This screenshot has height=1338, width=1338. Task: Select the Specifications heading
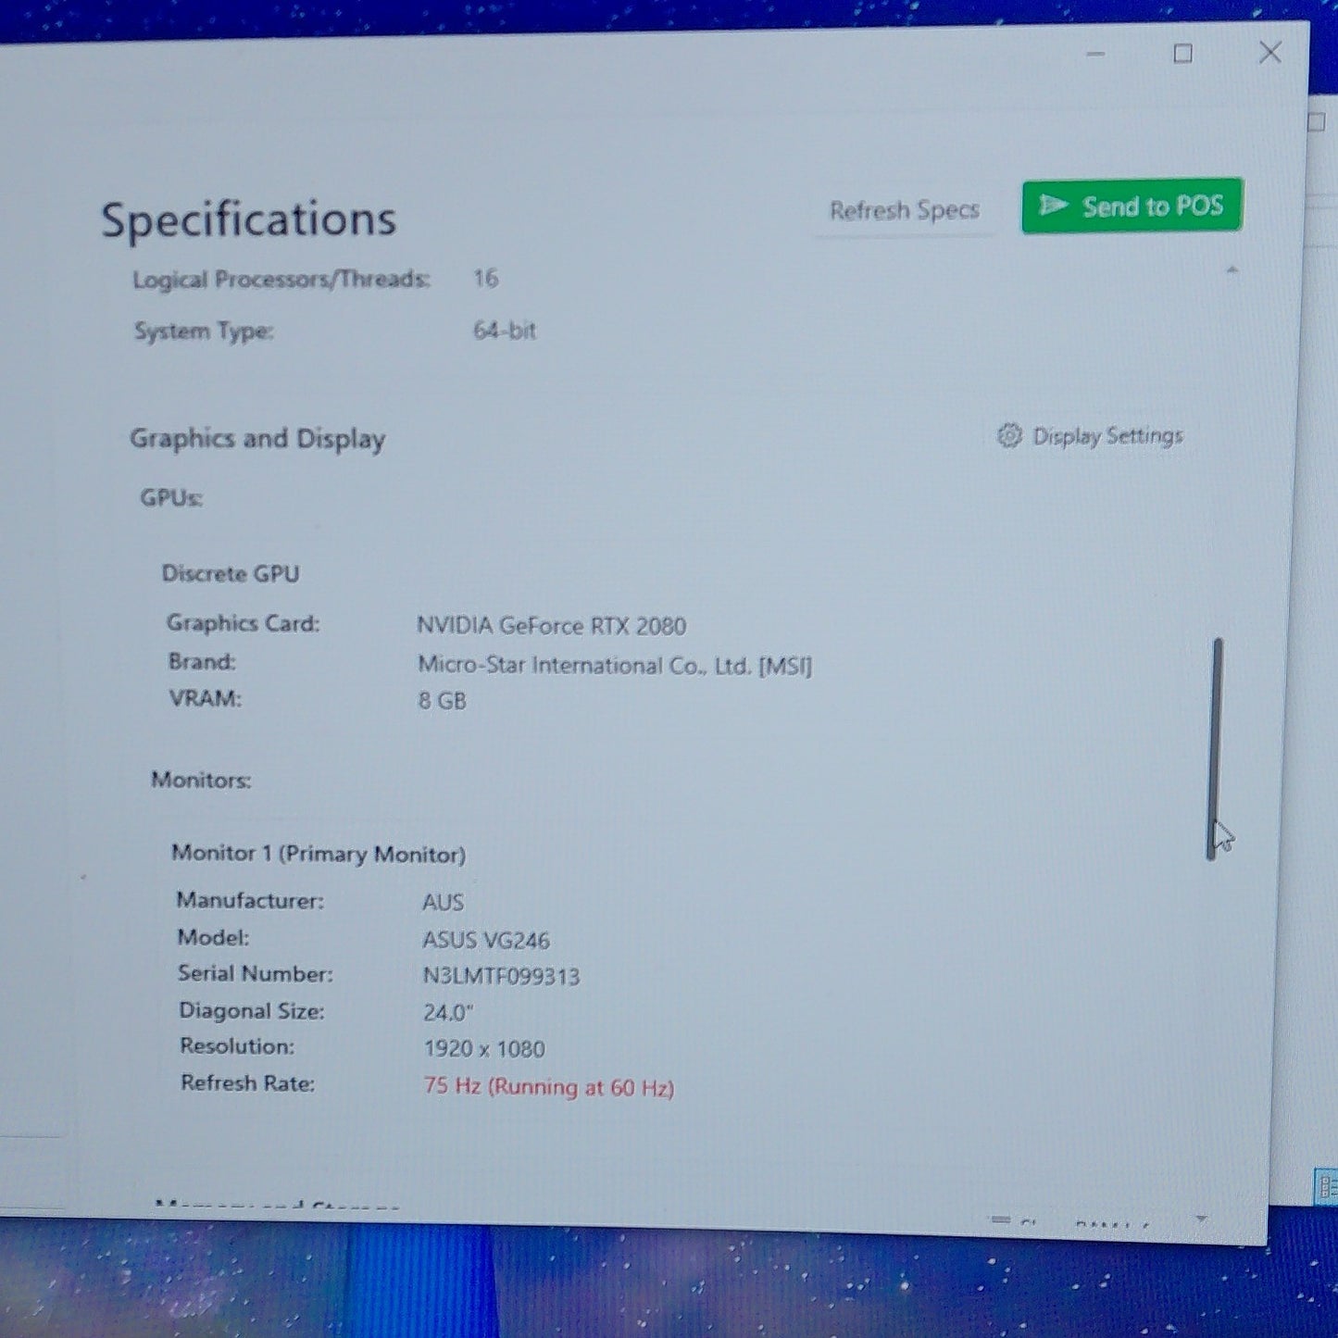(x=248, y=219)
